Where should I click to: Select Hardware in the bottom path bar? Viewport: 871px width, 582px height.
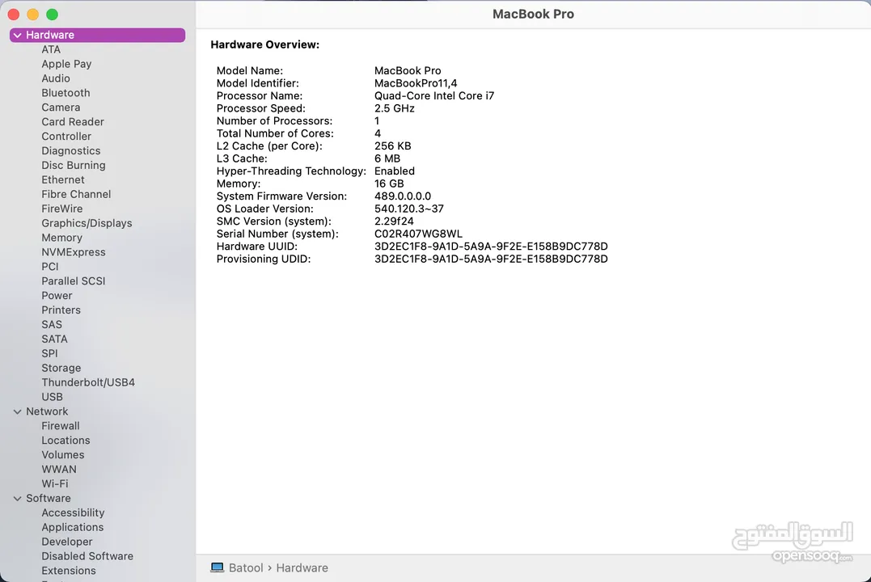(302, 567)
